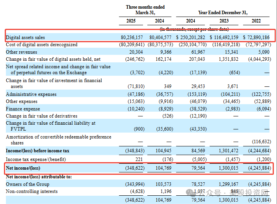277x204 pixels.
Task: Click 'Cost of digital assets derecognized' label
Action: click(x=42, y=45)
